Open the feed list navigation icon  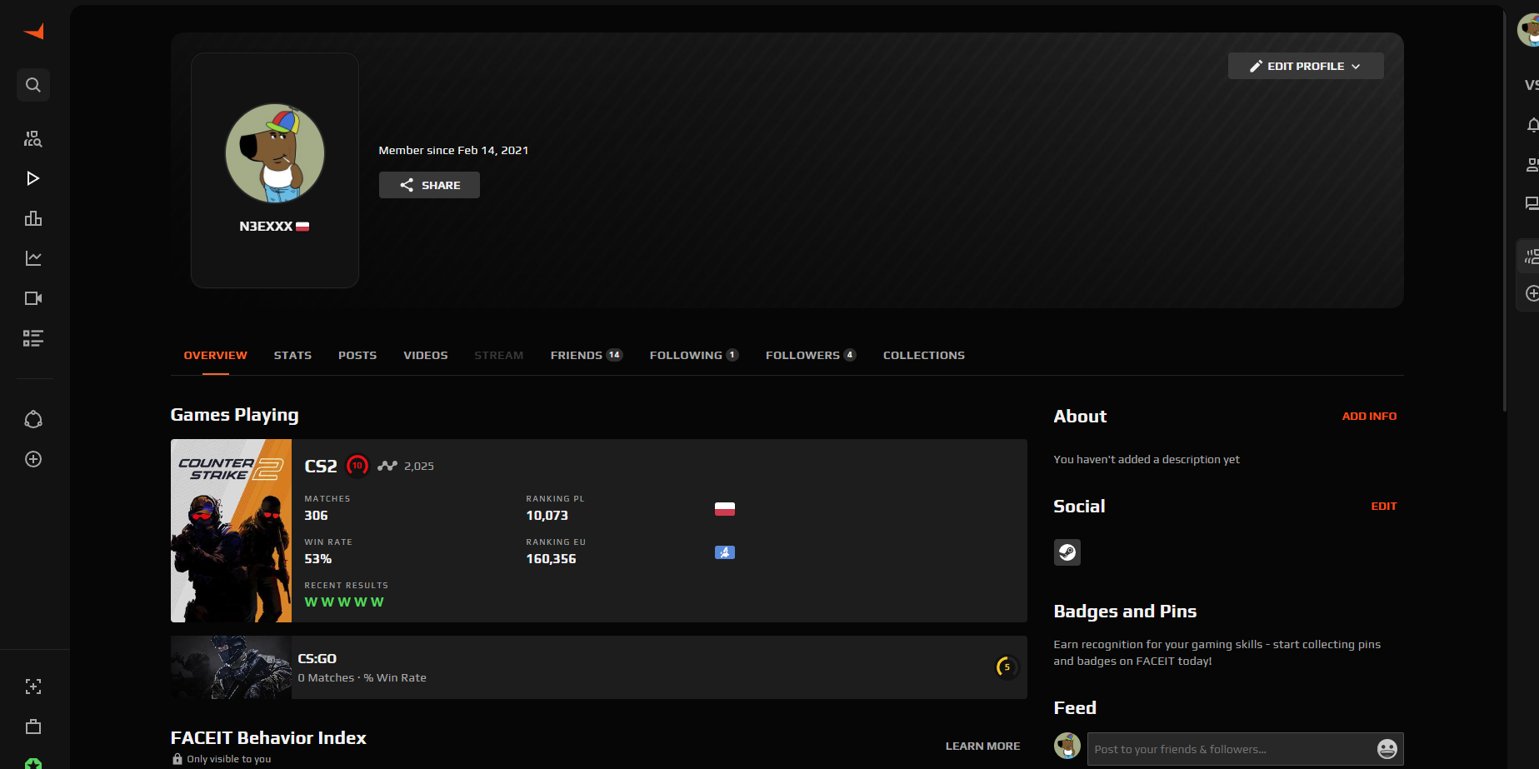tap(33, 338)
